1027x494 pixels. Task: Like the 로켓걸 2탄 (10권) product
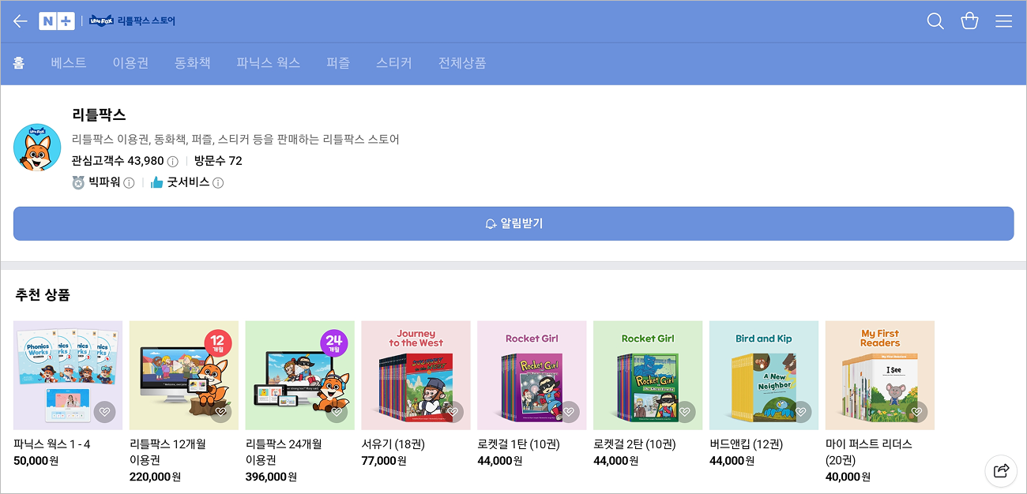(x=685, y=412)
